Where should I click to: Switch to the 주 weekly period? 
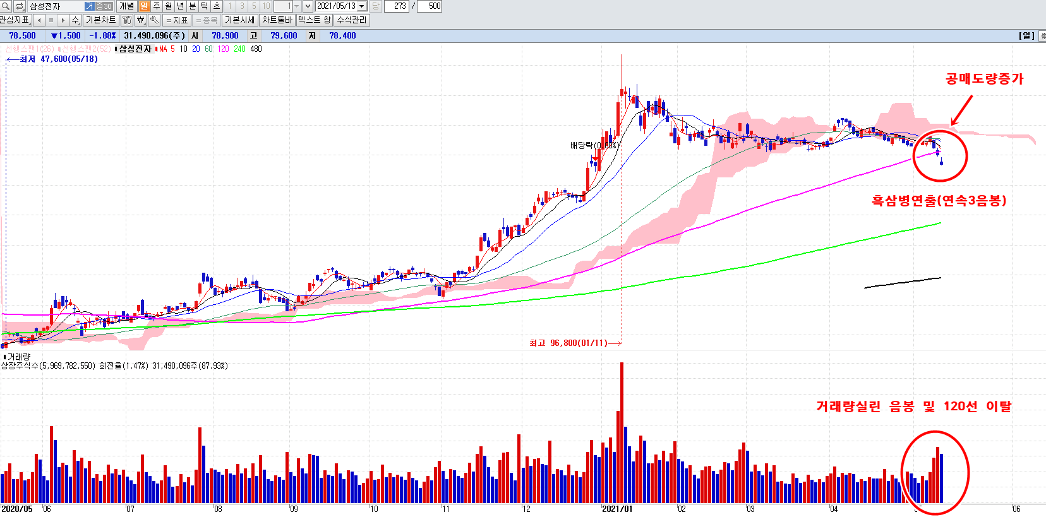pos(157,6)
